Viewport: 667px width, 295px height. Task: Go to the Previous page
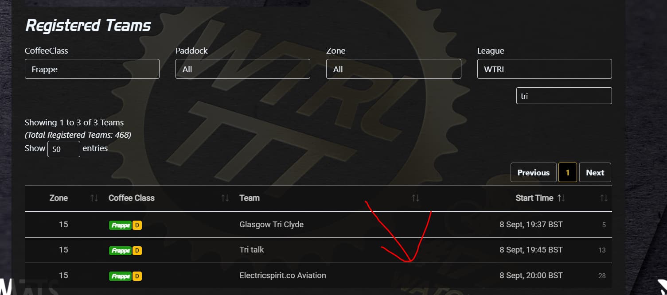pos(533,173)
